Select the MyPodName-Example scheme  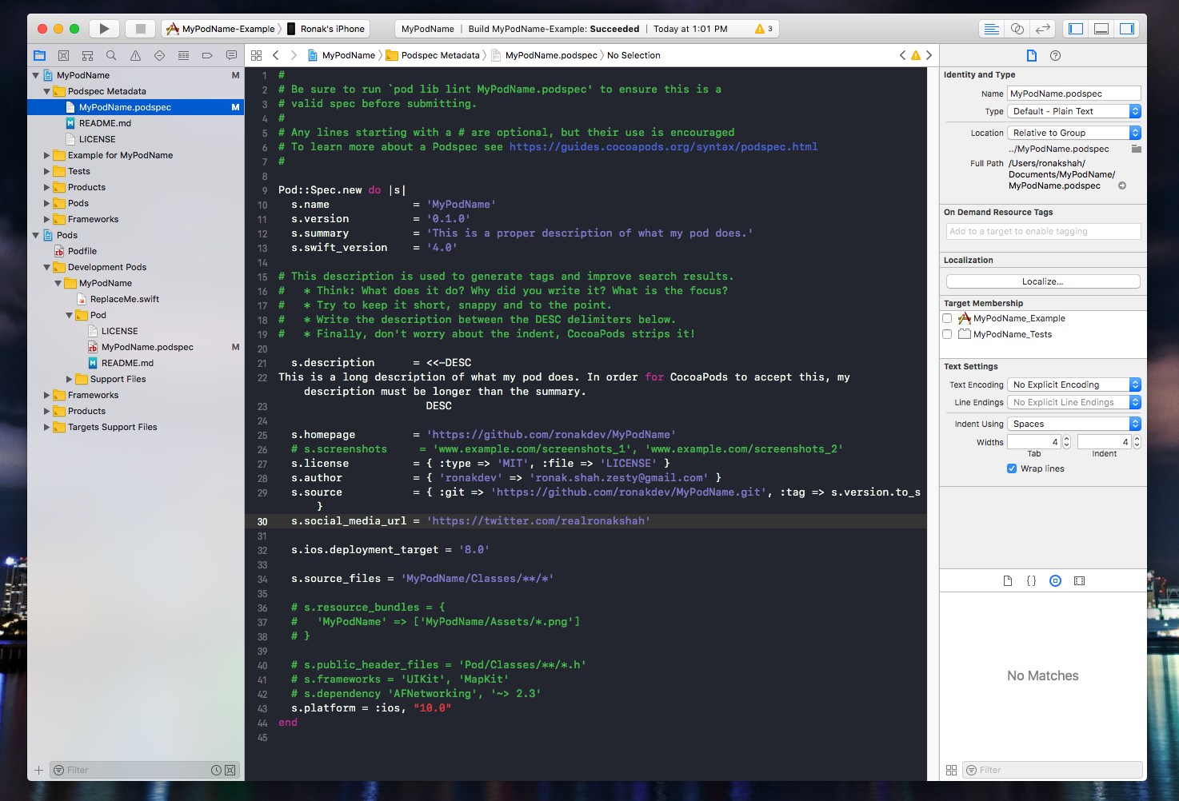[x=221, y=29]
